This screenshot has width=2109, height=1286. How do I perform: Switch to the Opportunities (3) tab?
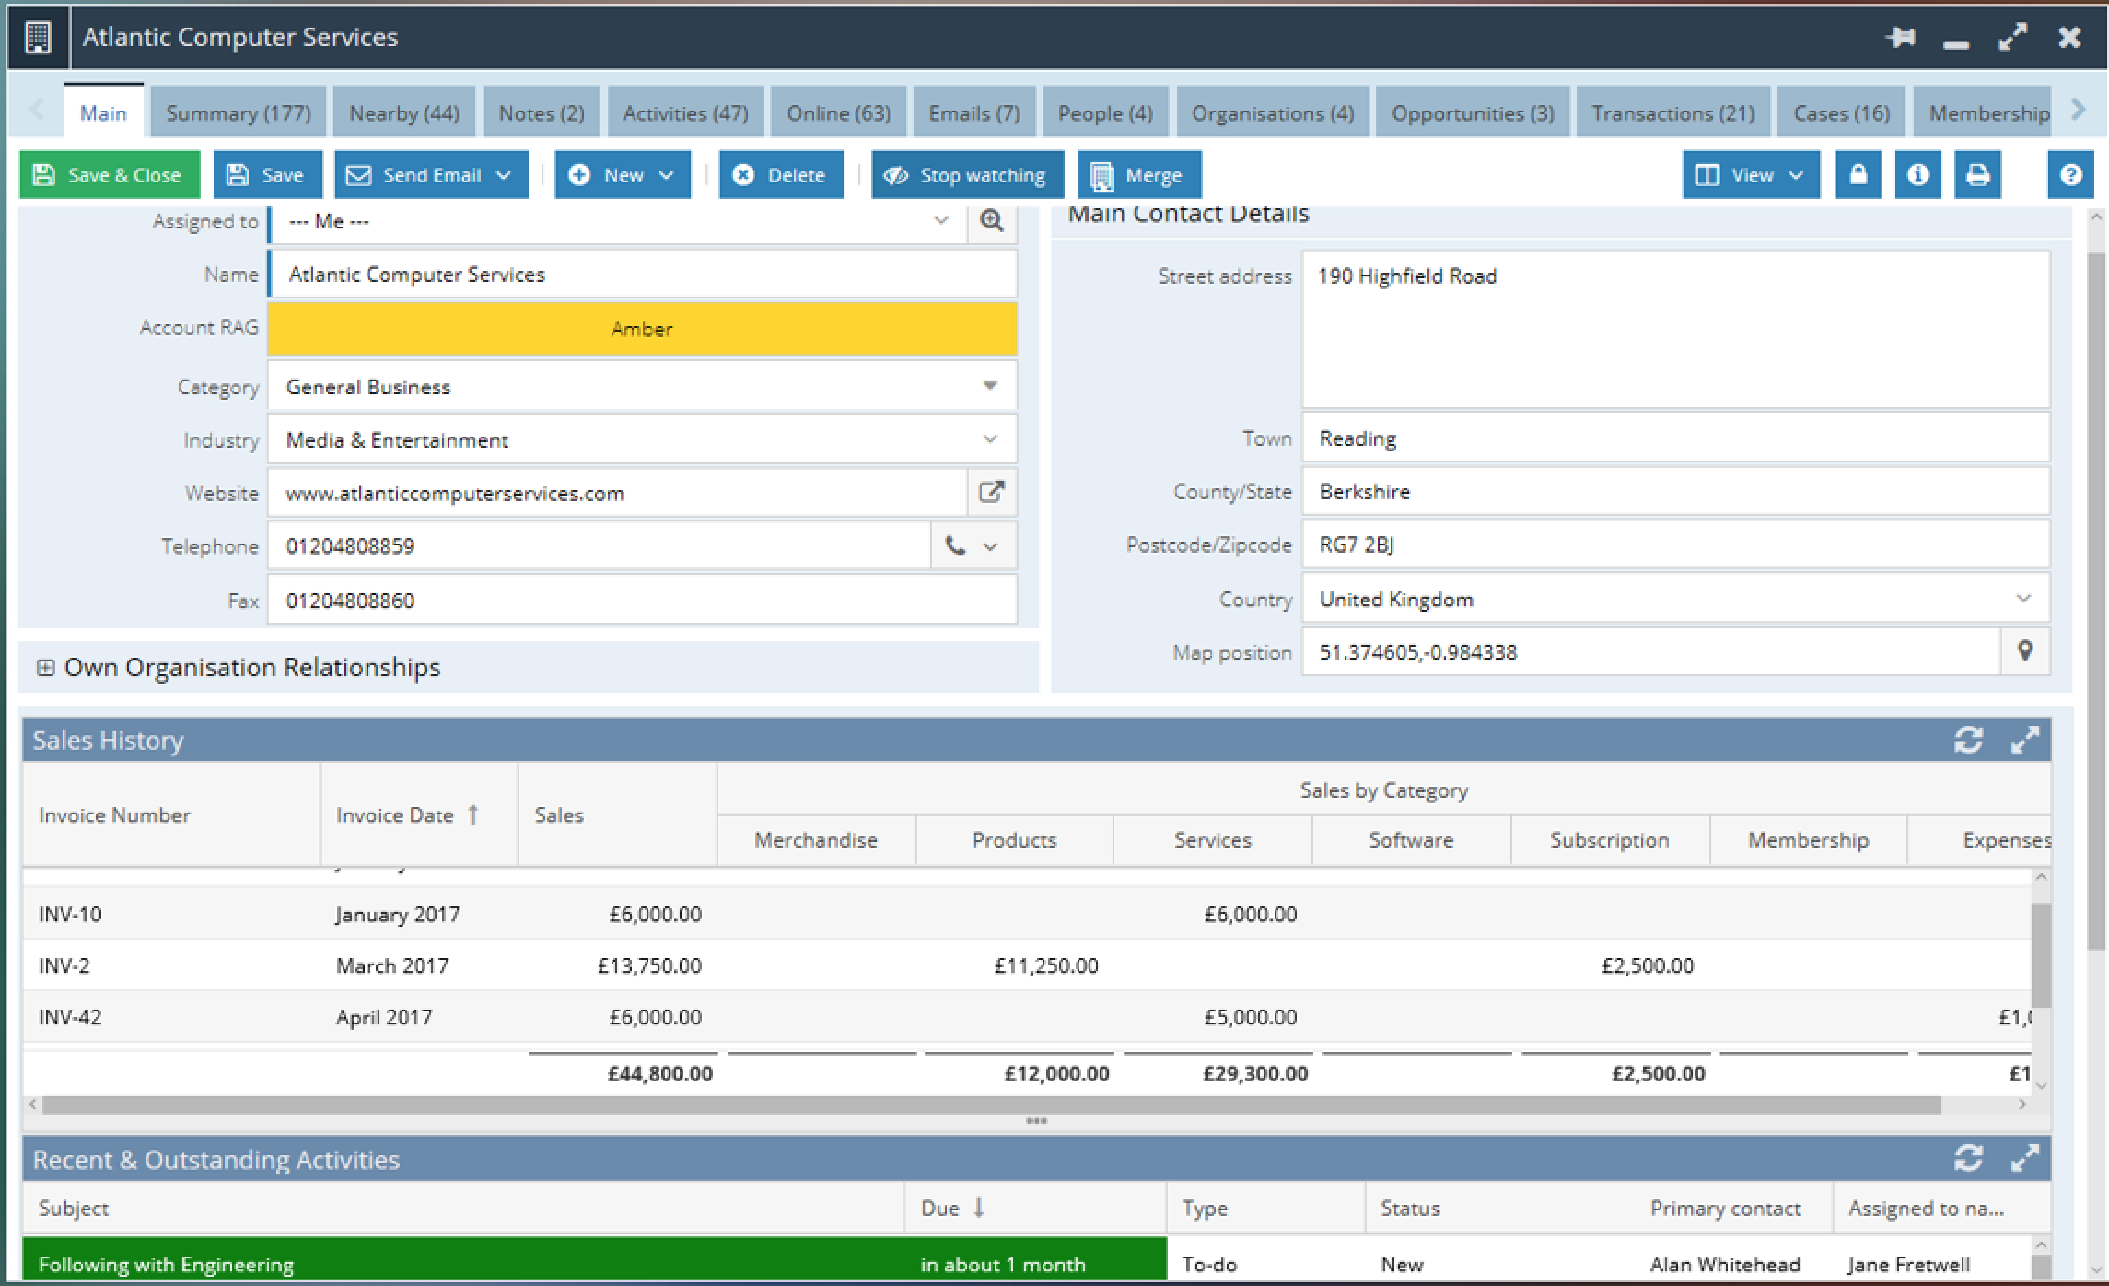pyautogui.click(x=1472, y=113)
